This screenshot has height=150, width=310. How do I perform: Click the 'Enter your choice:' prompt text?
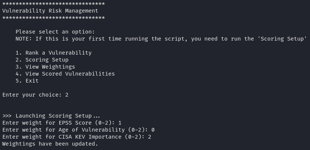coord(32,95)
